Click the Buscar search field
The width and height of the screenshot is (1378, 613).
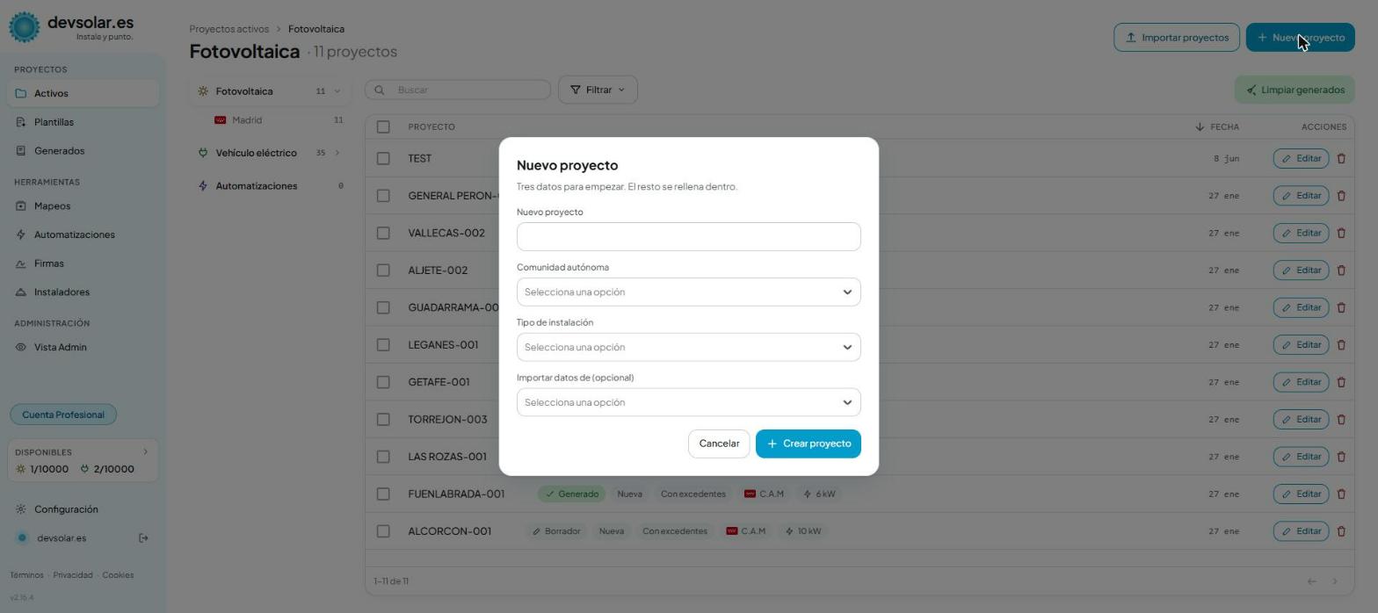458,90
